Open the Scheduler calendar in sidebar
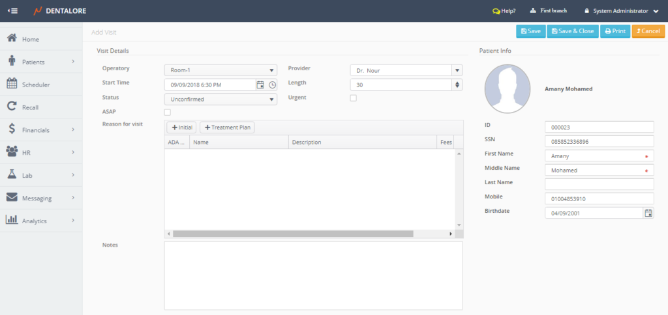 click(x=36, y=85)
